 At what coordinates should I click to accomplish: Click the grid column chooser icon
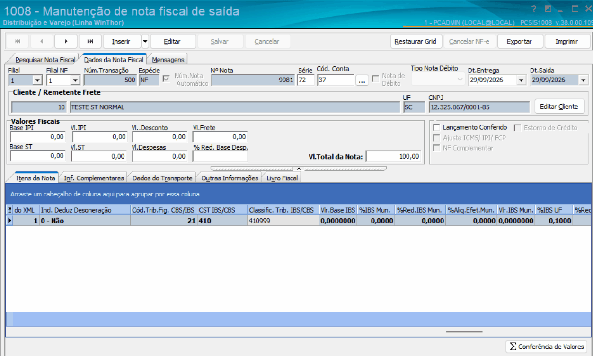(9, 210)
